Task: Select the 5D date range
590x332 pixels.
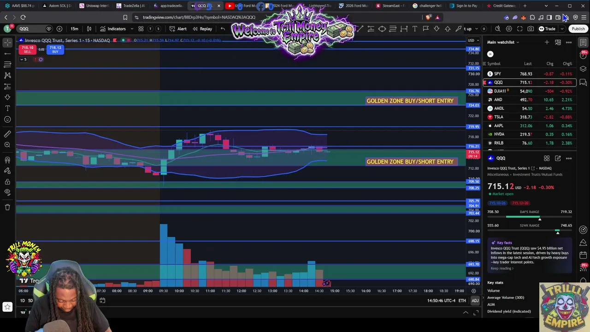Action: (x=30, y=301)
